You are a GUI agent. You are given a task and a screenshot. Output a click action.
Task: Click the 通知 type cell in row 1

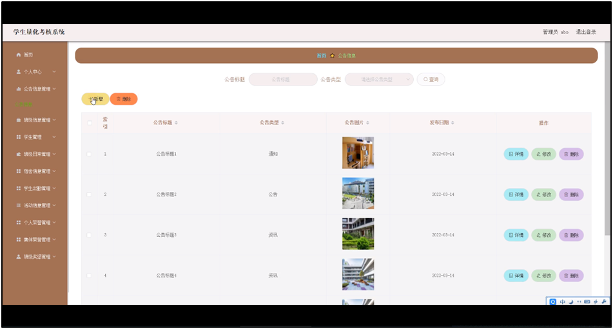(x=273, y=154)
